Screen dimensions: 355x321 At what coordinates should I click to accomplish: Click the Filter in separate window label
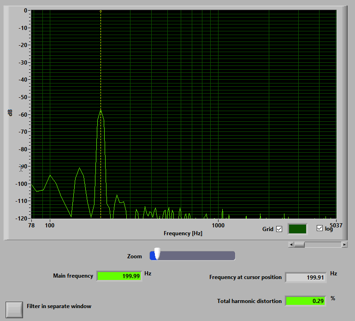point(59,306)
